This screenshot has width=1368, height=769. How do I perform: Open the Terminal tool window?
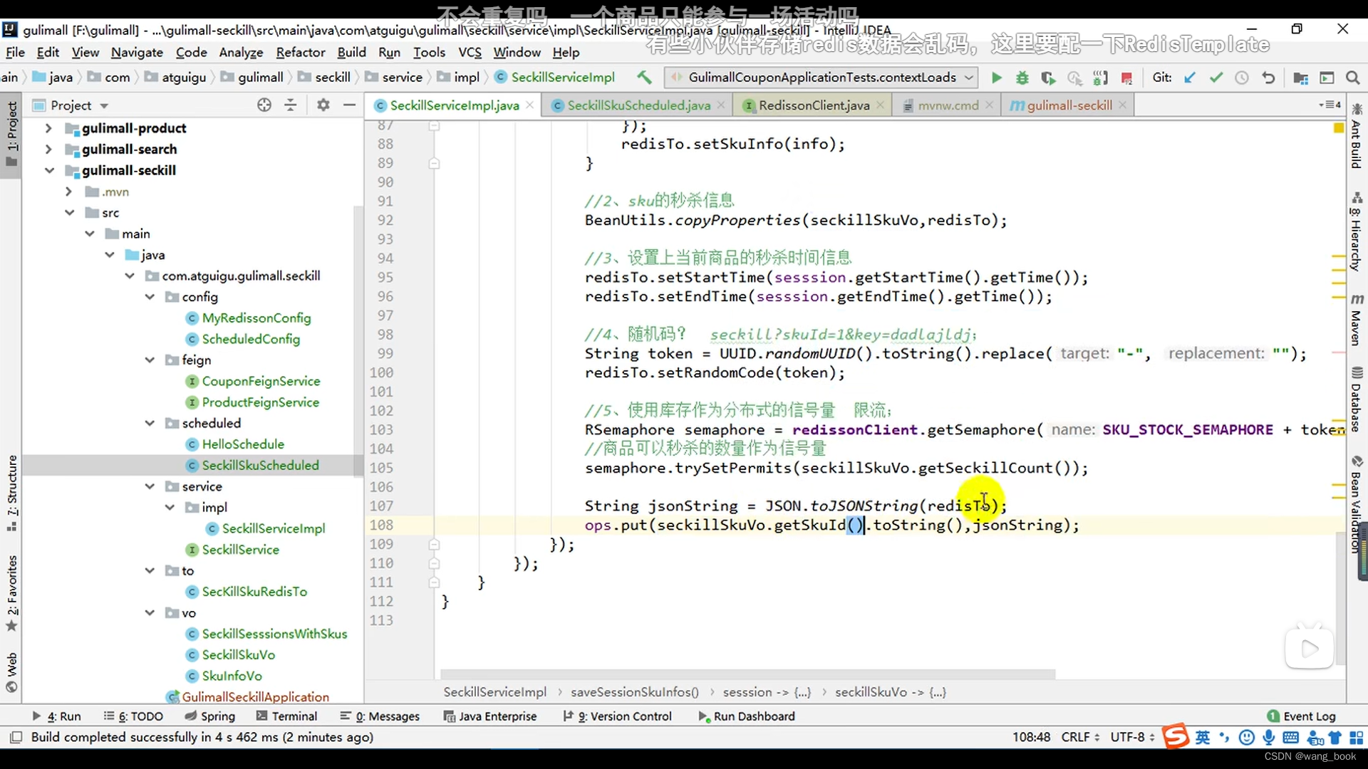tap(286, 716)
